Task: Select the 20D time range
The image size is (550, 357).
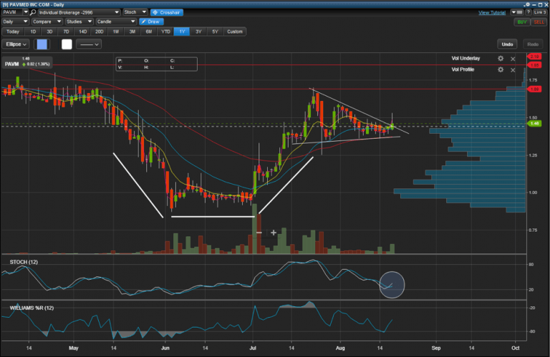Action: (100, 31)
